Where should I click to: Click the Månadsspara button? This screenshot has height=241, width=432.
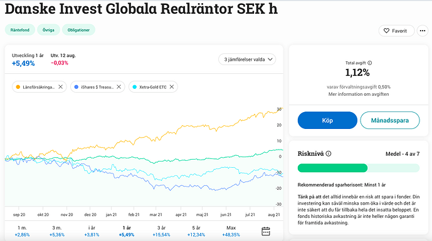390,120
